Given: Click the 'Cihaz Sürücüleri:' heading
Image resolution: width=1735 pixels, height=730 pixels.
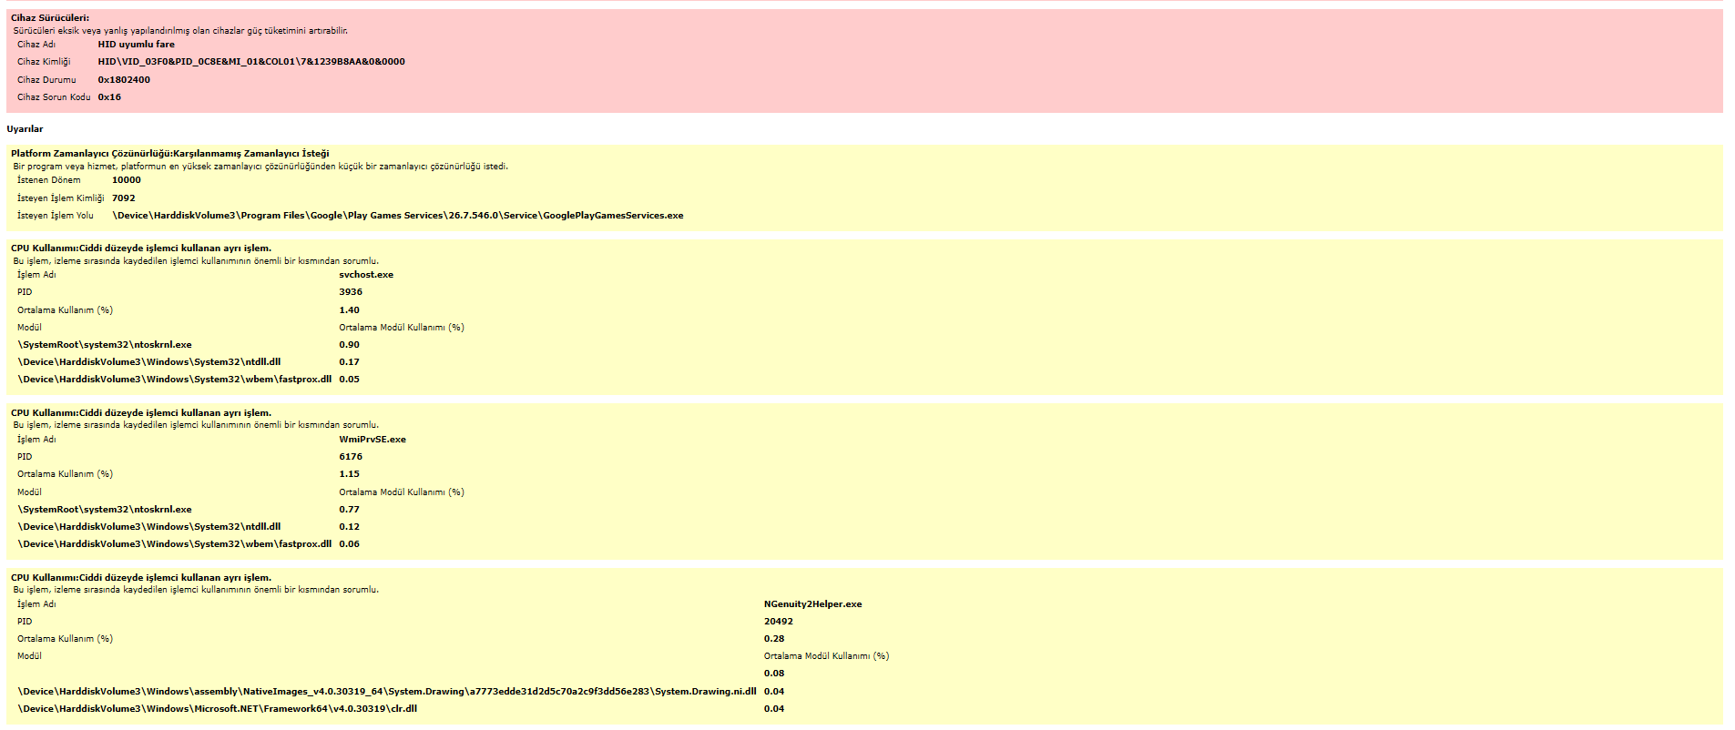Looking at the screenshot, I should [50, 18].
